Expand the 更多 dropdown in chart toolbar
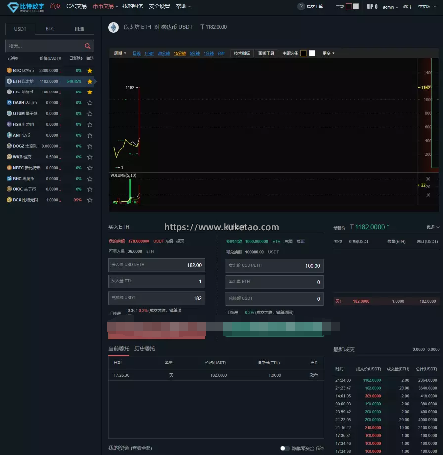This screenshot has height=455, width=443. pyautogui.click(x=328, y=53)
